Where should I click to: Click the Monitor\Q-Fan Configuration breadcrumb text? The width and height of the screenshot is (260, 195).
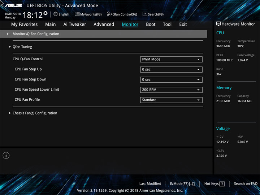pyautogui.click(x=36, y=34)
